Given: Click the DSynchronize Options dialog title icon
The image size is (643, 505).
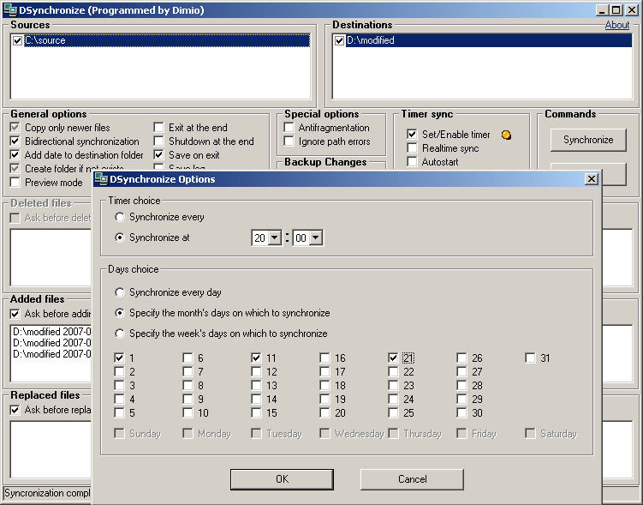Looking at the screenshot, I should pos(101,179).
